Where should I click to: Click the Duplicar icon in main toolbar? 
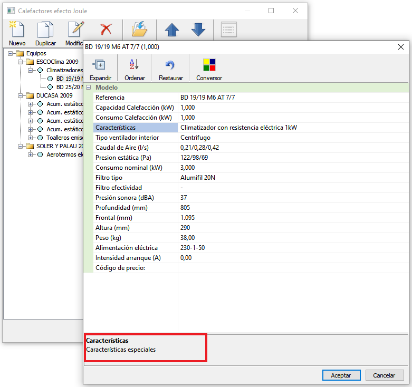point(45,30)
